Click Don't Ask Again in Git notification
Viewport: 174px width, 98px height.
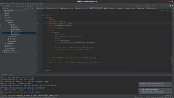tap(159, 85)
